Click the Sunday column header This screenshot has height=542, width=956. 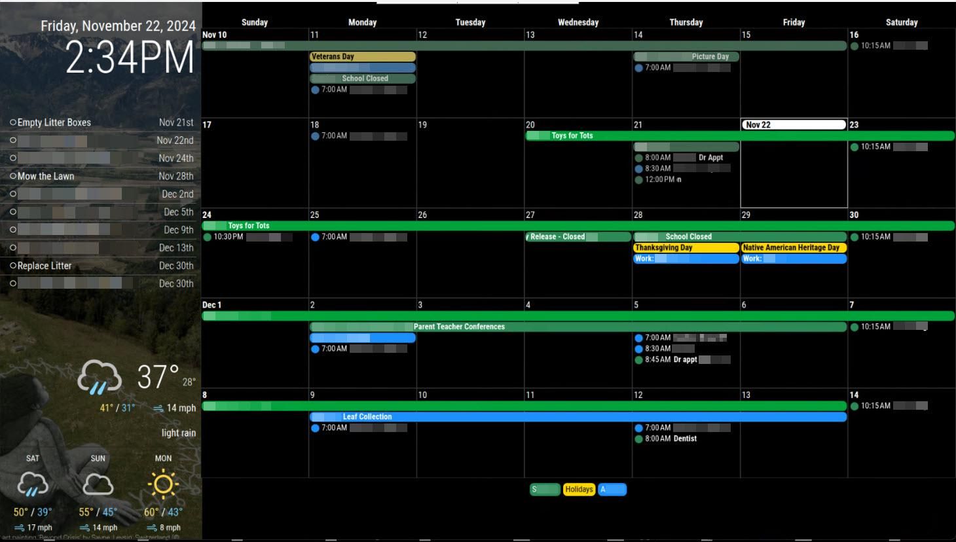(255, 22)
